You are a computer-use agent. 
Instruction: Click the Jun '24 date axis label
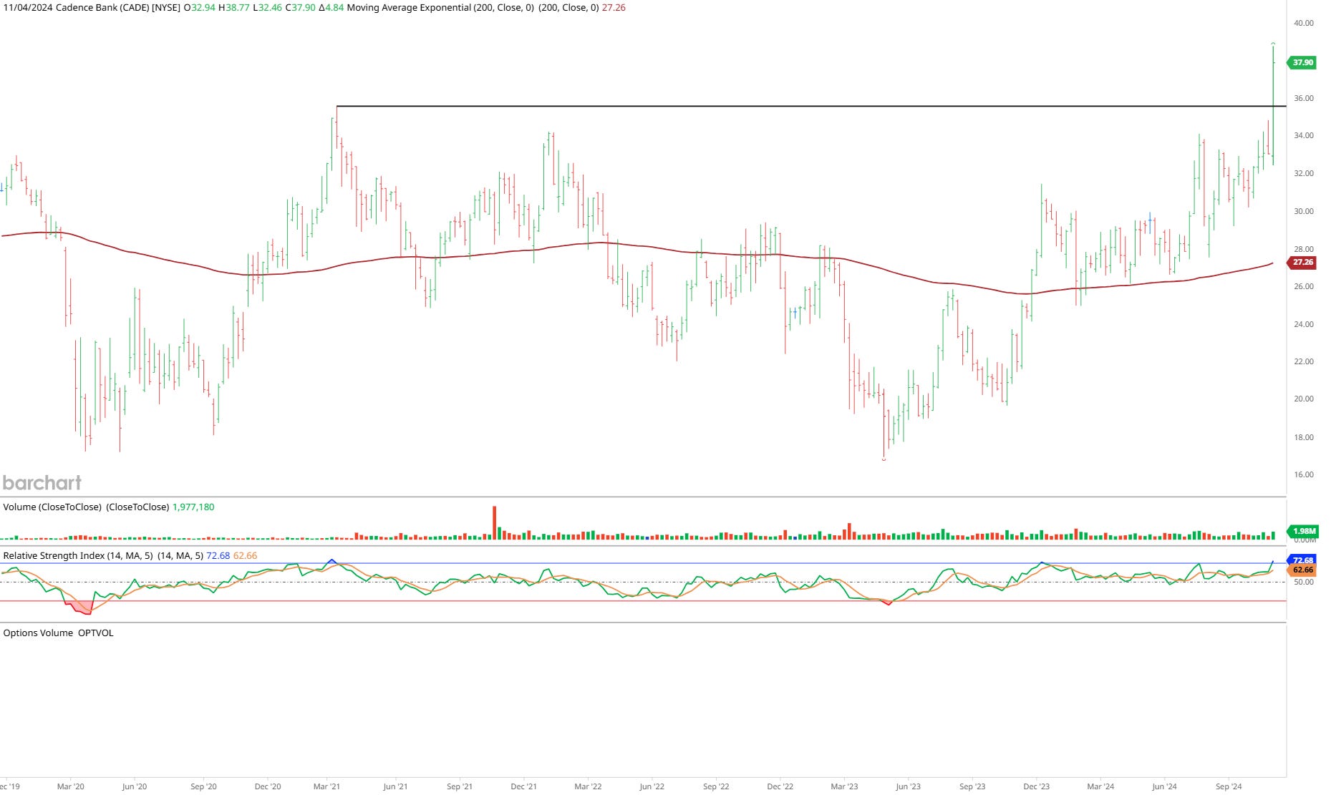click(x=1164, y=786)
